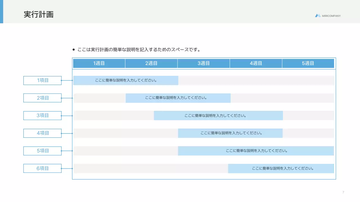Viewport: 360px width, 202px height.
Task: Expand the 2項目 row details
Action: [178, 98]
